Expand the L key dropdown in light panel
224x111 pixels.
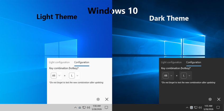tap(74, 76)
